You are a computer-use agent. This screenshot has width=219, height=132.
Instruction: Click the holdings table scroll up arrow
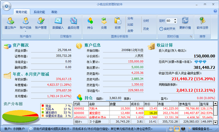[215, 104]
